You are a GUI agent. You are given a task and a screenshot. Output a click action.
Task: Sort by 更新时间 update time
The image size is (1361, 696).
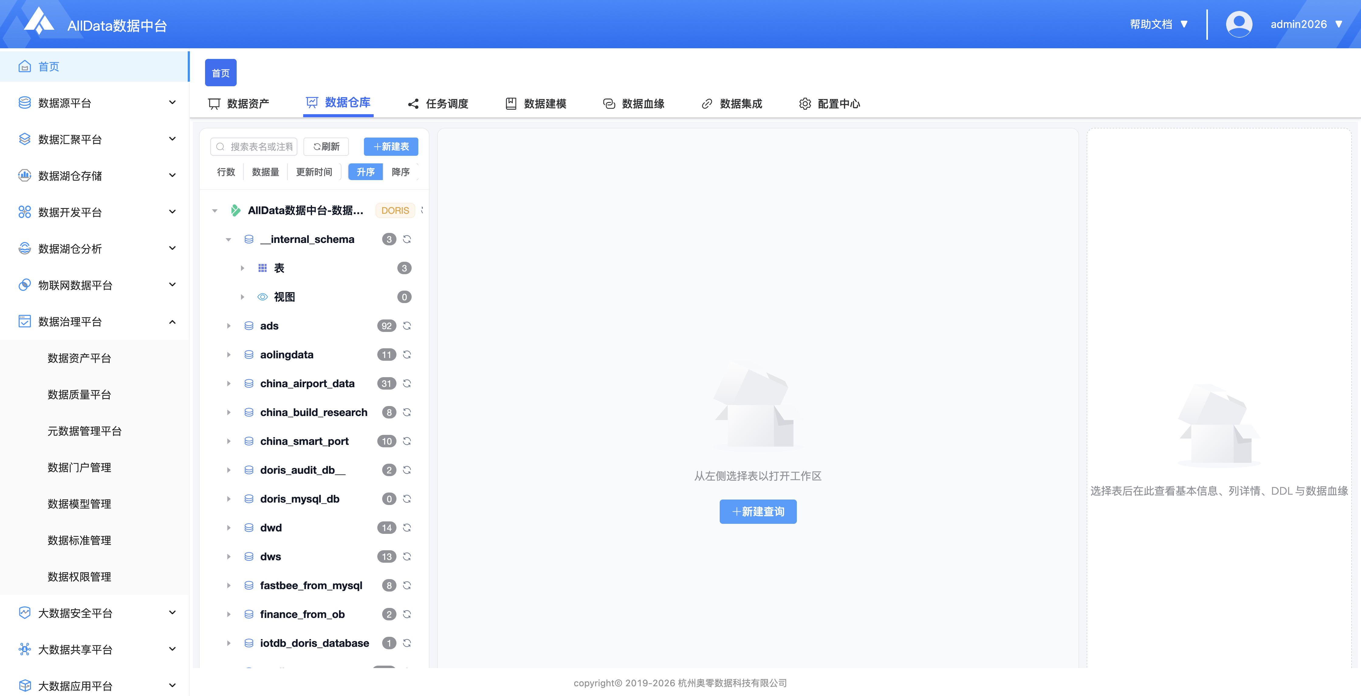314,172
